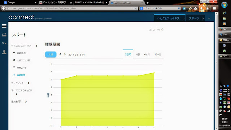Switch to the 4週 time range tab

tap(138, 55)
